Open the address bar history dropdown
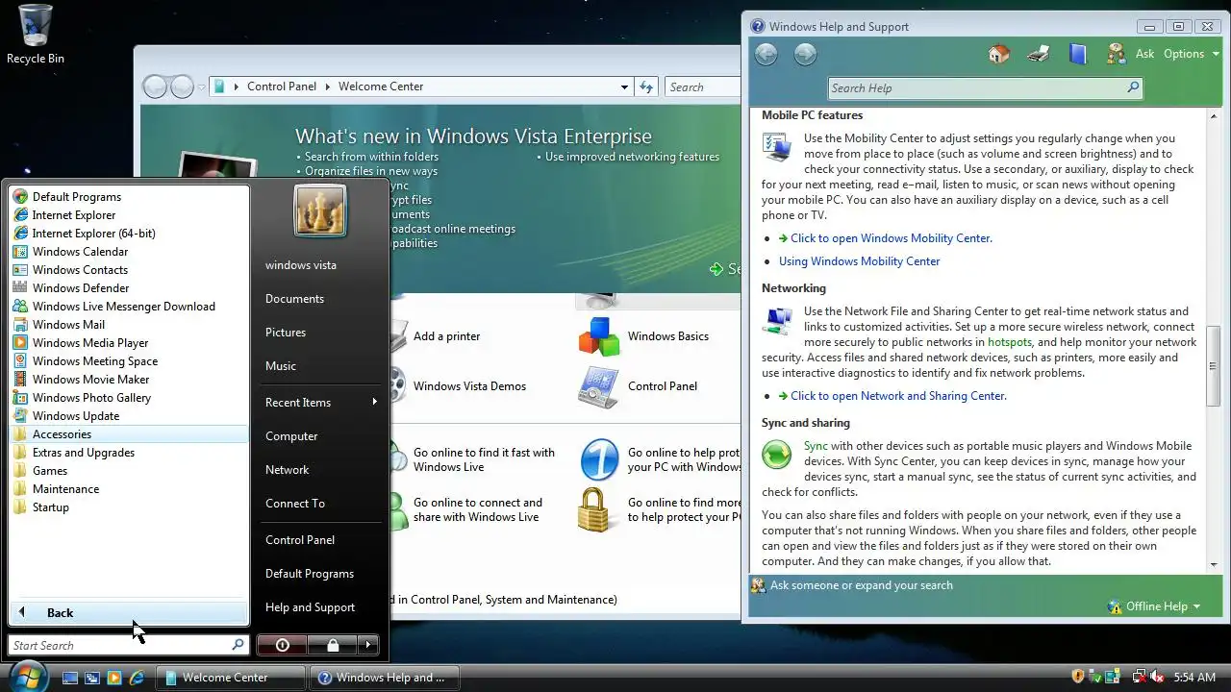The image size is (1231, 692). pyautogui.click(x=626, y=86)
